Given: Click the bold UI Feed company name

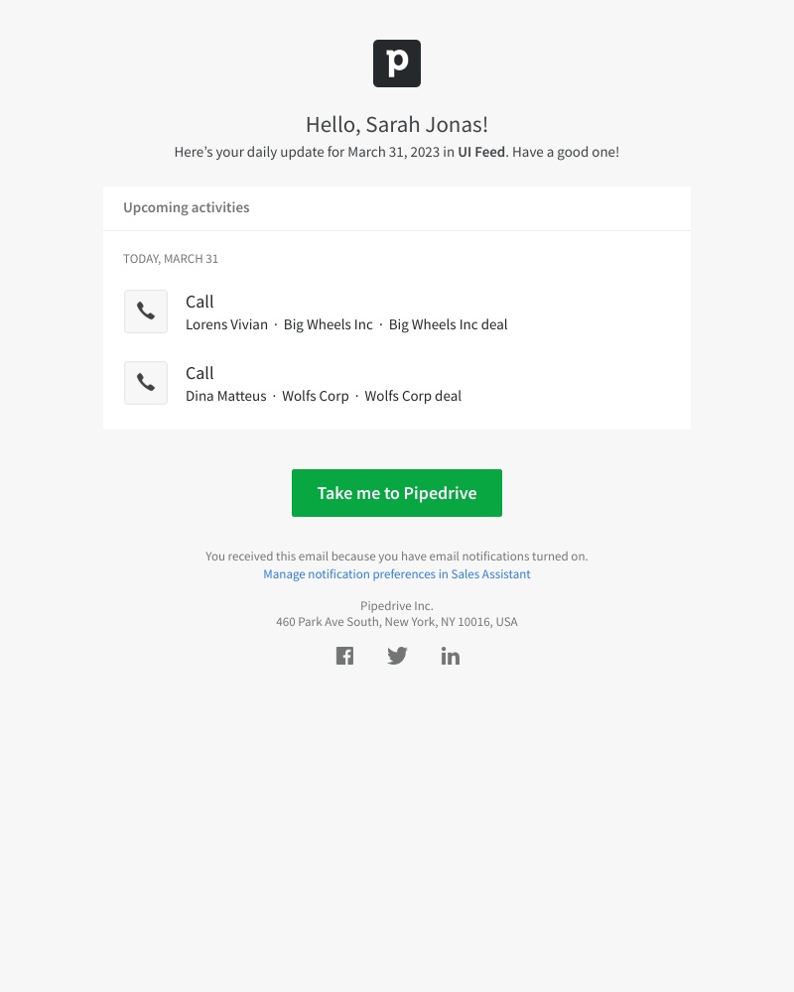Looking at the screenshot, I should click(481, 152).
